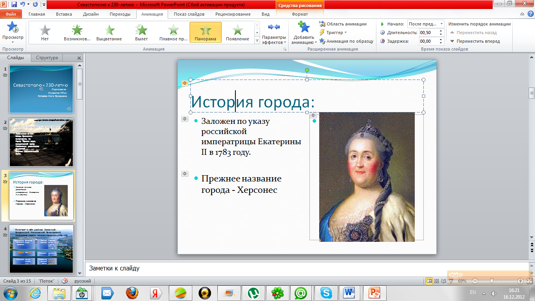Click the Добавить анимацию button
The image size is (535, 301).
[304, 33]
